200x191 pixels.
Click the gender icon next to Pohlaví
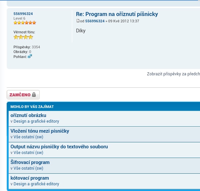click(x=30, y=56)
